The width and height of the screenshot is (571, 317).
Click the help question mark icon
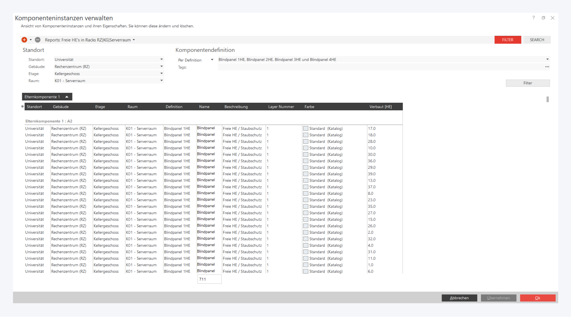pyautogui.click(x=533, y=18)
